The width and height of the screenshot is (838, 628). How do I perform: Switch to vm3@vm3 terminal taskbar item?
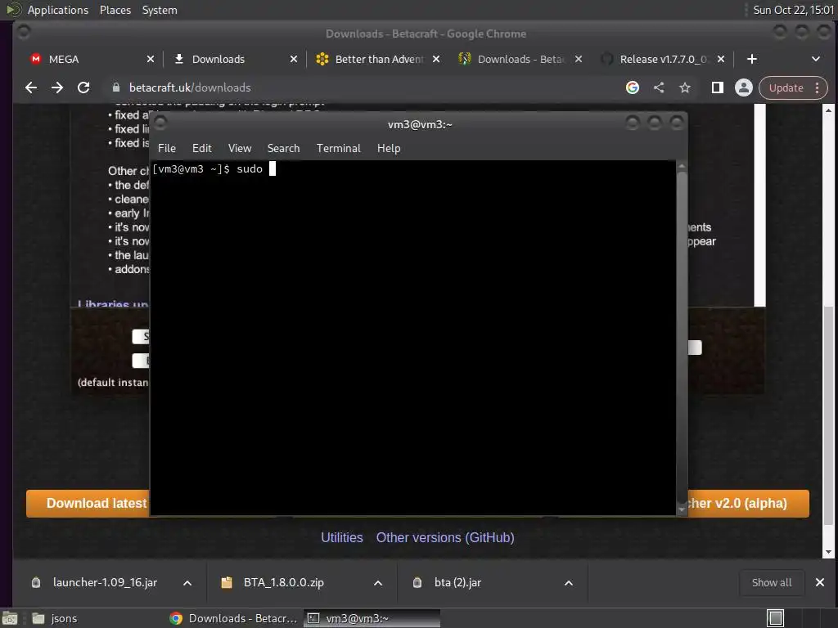click(x=372, y=618)
